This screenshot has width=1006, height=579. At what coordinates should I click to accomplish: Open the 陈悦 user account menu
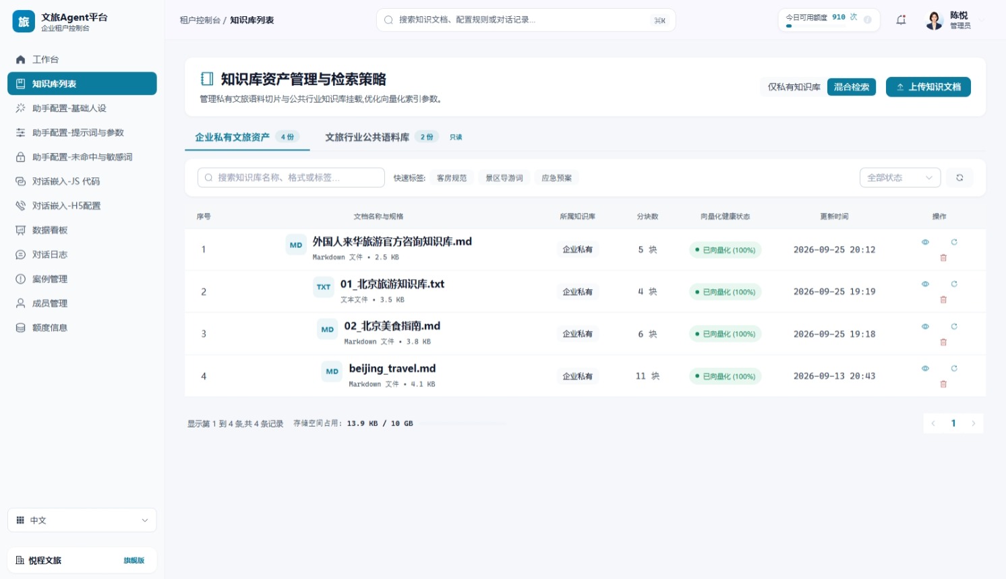coord(954,20)
